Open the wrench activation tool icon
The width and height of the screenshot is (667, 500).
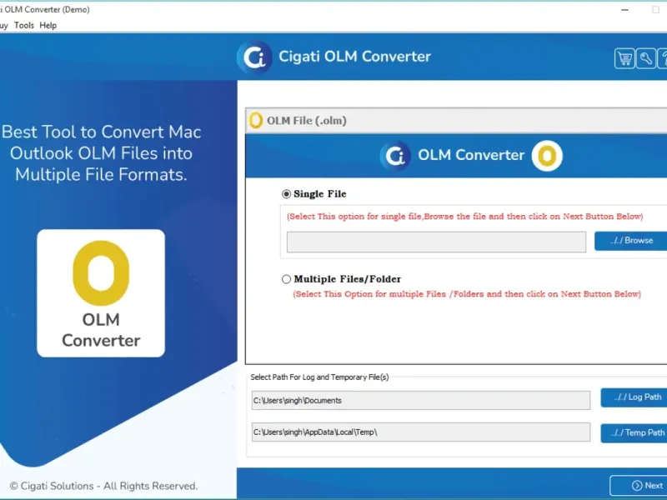click(645, 58)
